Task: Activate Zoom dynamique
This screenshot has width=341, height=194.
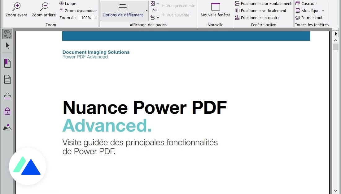Action: coord(78,11)
